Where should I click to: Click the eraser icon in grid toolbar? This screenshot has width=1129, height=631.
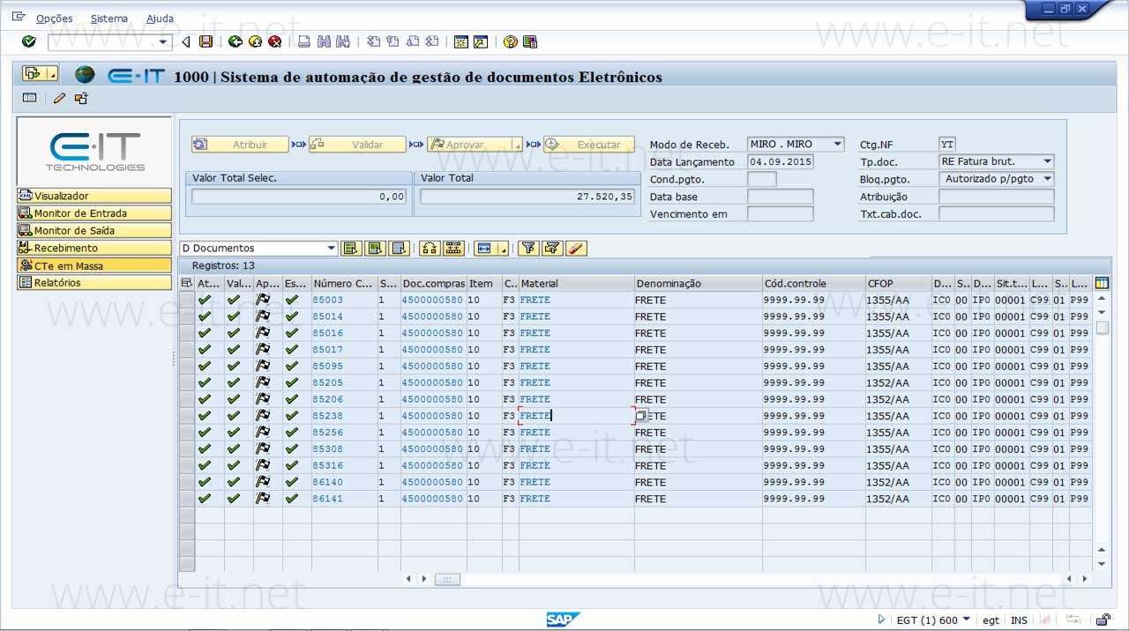[x=577, y=249]
